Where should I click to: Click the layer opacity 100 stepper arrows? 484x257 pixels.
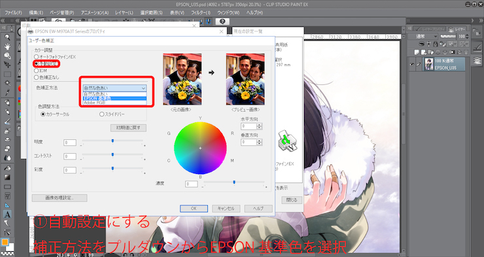467,37
